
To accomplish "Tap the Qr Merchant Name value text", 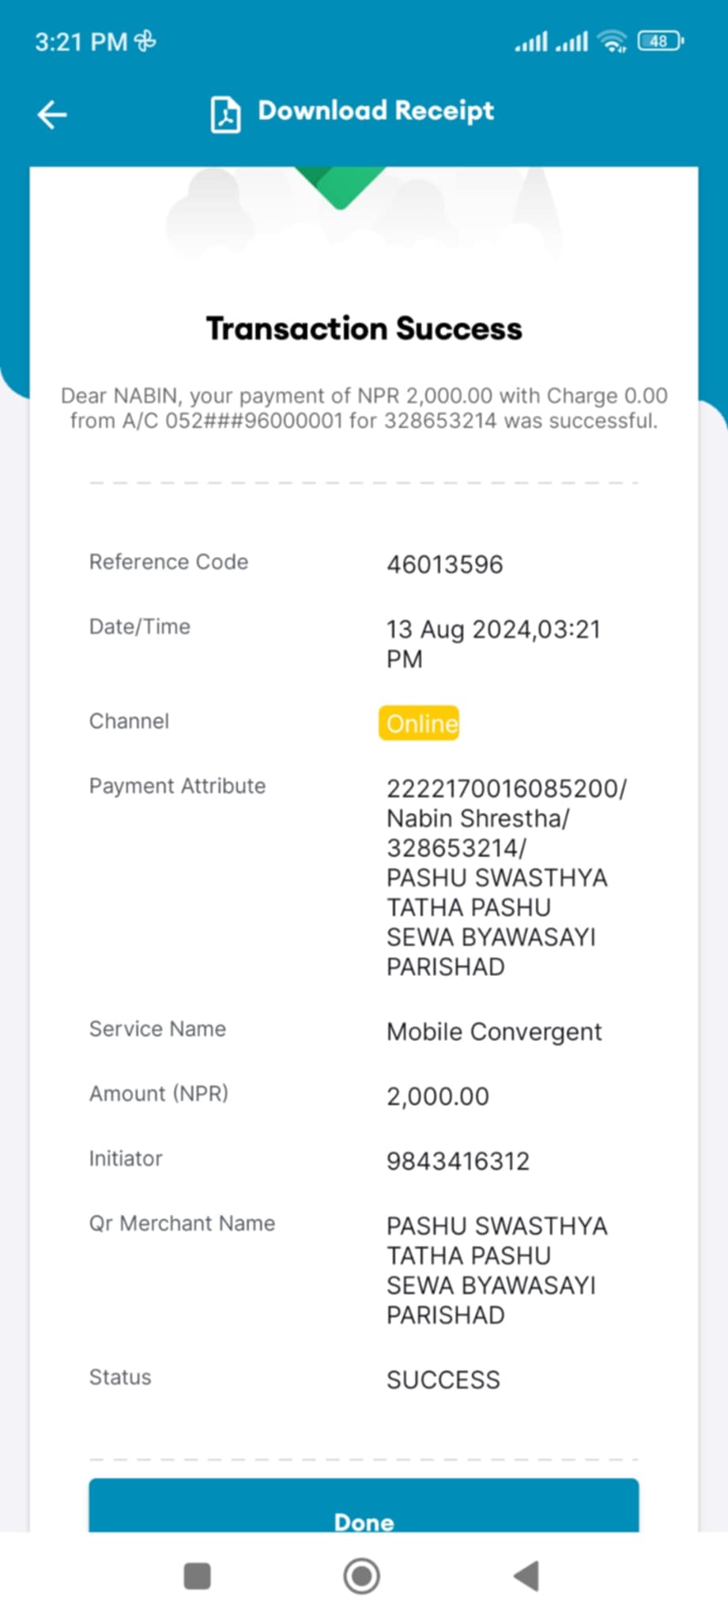I will 497,1270.
